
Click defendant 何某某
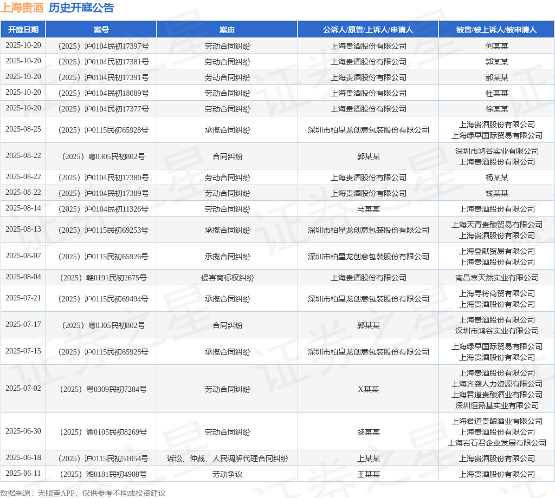click(x=497, y=47)
